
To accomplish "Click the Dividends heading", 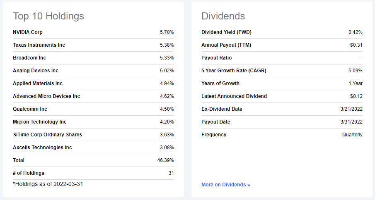I will 223,16.
